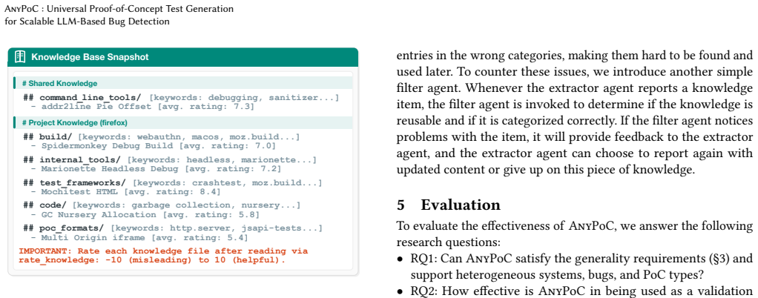Click the book icon beside Knowledge Base Snapshot
This screenshot has width=758, height=298.
click(20, 57)
